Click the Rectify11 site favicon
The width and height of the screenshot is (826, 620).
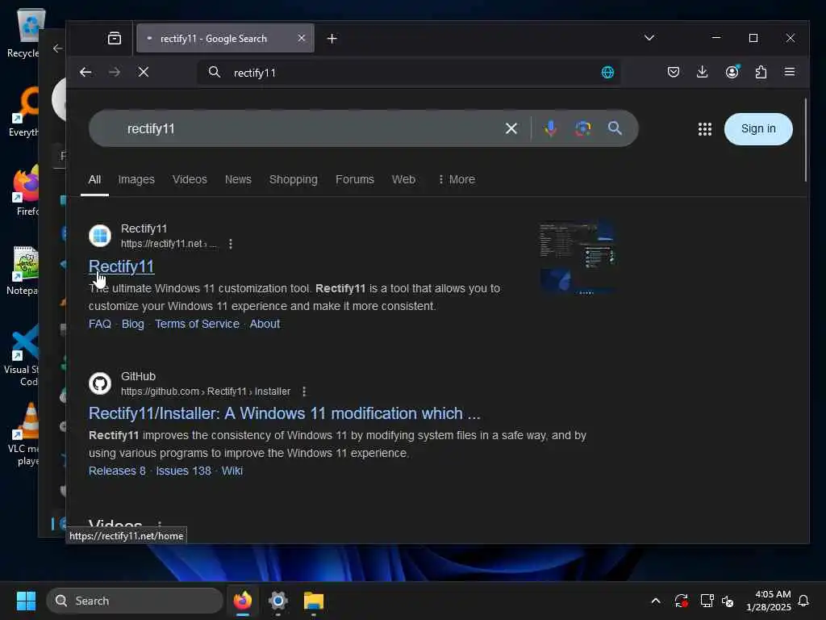[x=100, y=236]
